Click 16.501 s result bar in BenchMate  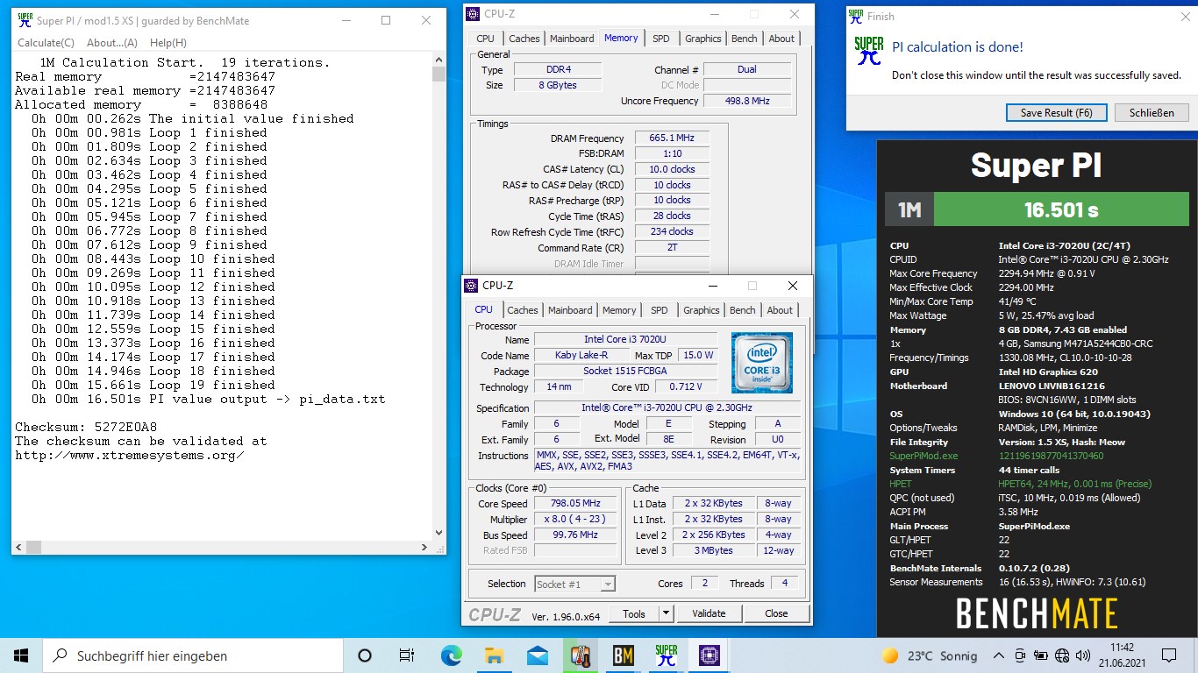click(1061, 210)
